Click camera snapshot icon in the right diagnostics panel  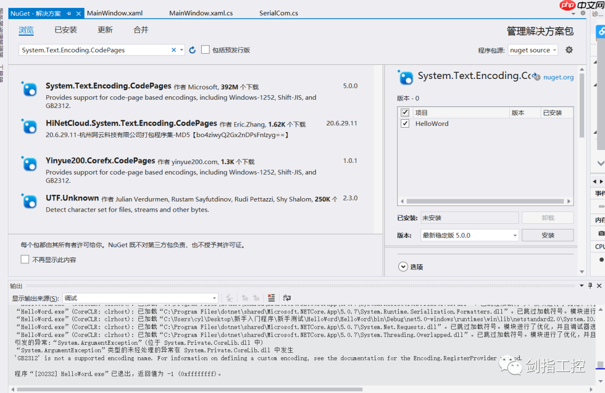601,233
